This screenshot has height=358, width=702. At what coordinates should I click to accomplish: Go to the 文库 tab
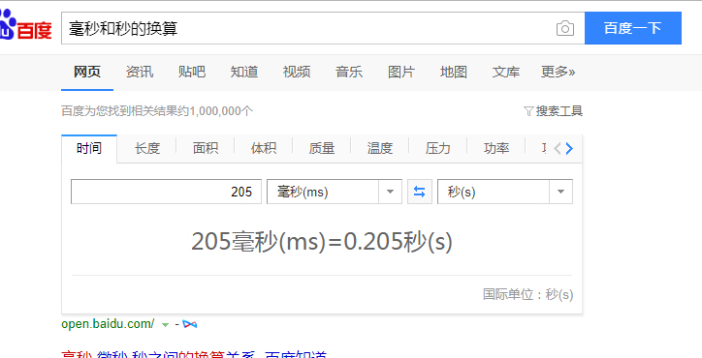pyautogui.click(x=506, y=72)
